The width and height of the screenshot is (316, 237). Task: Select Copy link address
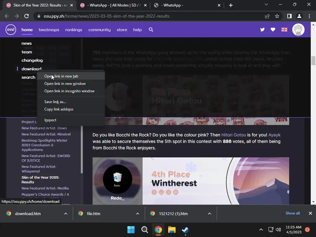[71, 109]
